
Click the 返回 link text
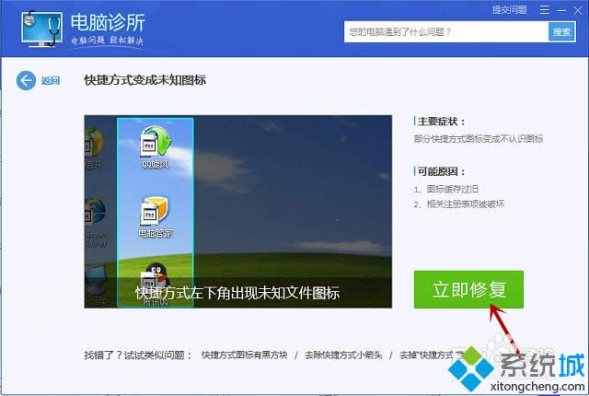click(51, 80)
